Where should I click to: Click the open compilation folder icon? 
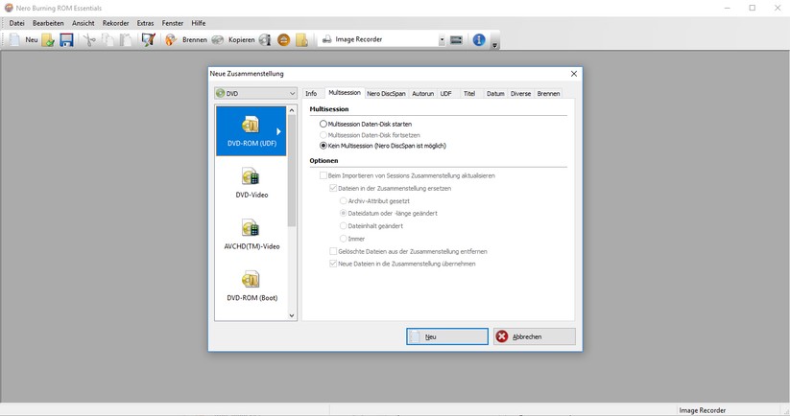click(48, 40)
